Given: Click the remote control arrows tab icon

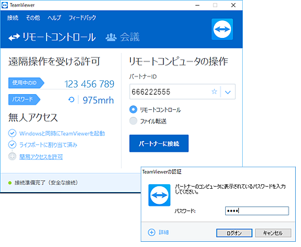Looking at the screenshot, I should coord(14,37).
